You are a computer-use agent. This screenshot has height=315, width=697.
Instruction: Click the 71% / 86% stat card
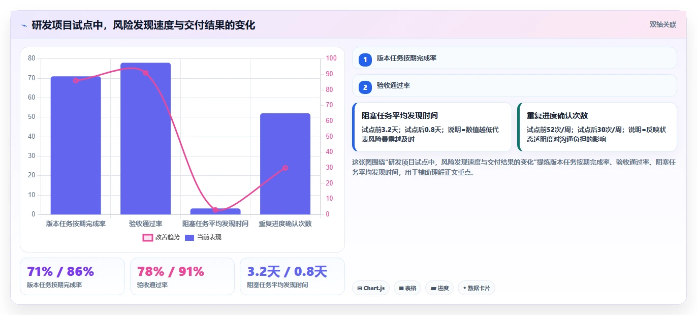click(x=72, y=276)
